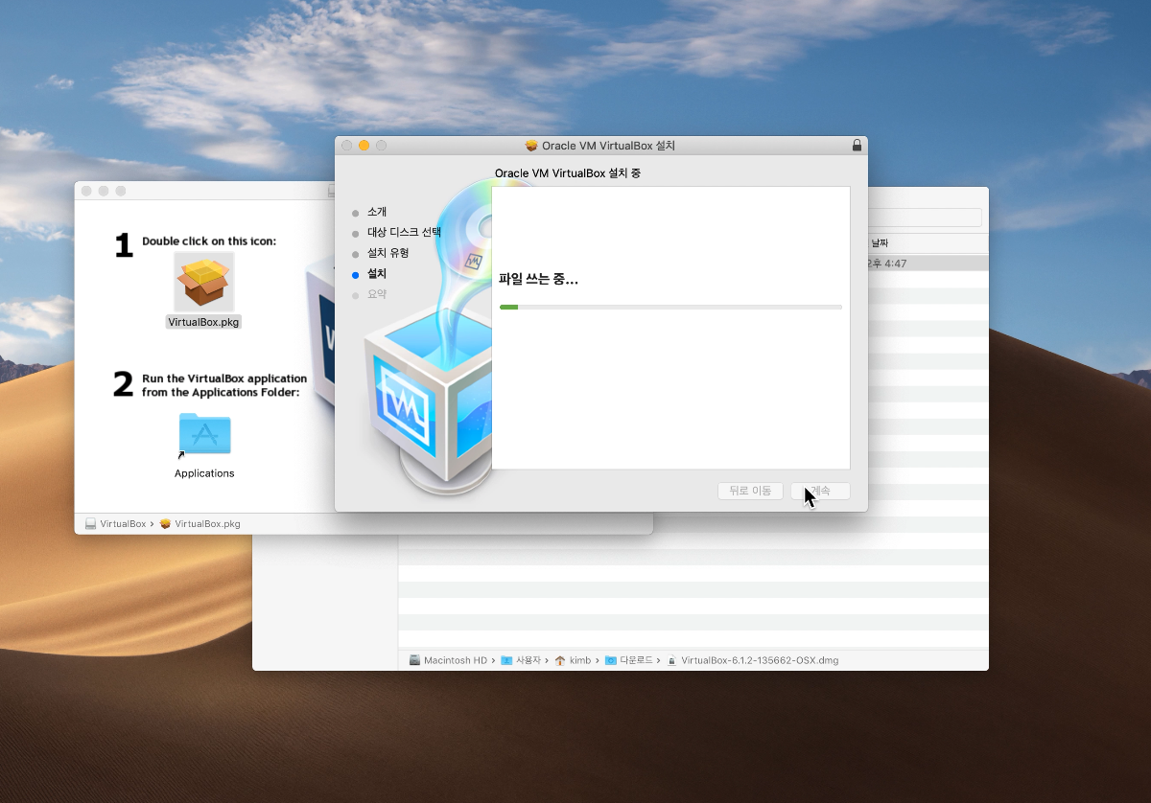
Task: Click the 계속 continue button
Action: coord(820,491)
